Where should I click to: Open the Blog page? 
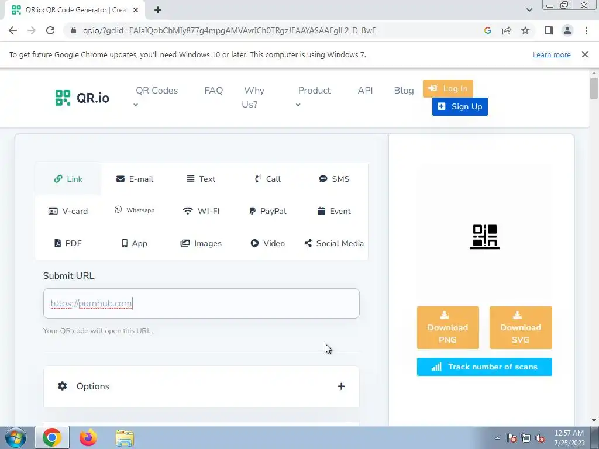(x=404, y=91)
